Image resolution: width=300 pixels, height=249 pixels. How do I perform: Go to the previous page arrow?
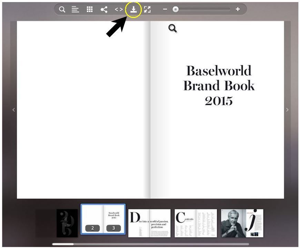[13, 110]
